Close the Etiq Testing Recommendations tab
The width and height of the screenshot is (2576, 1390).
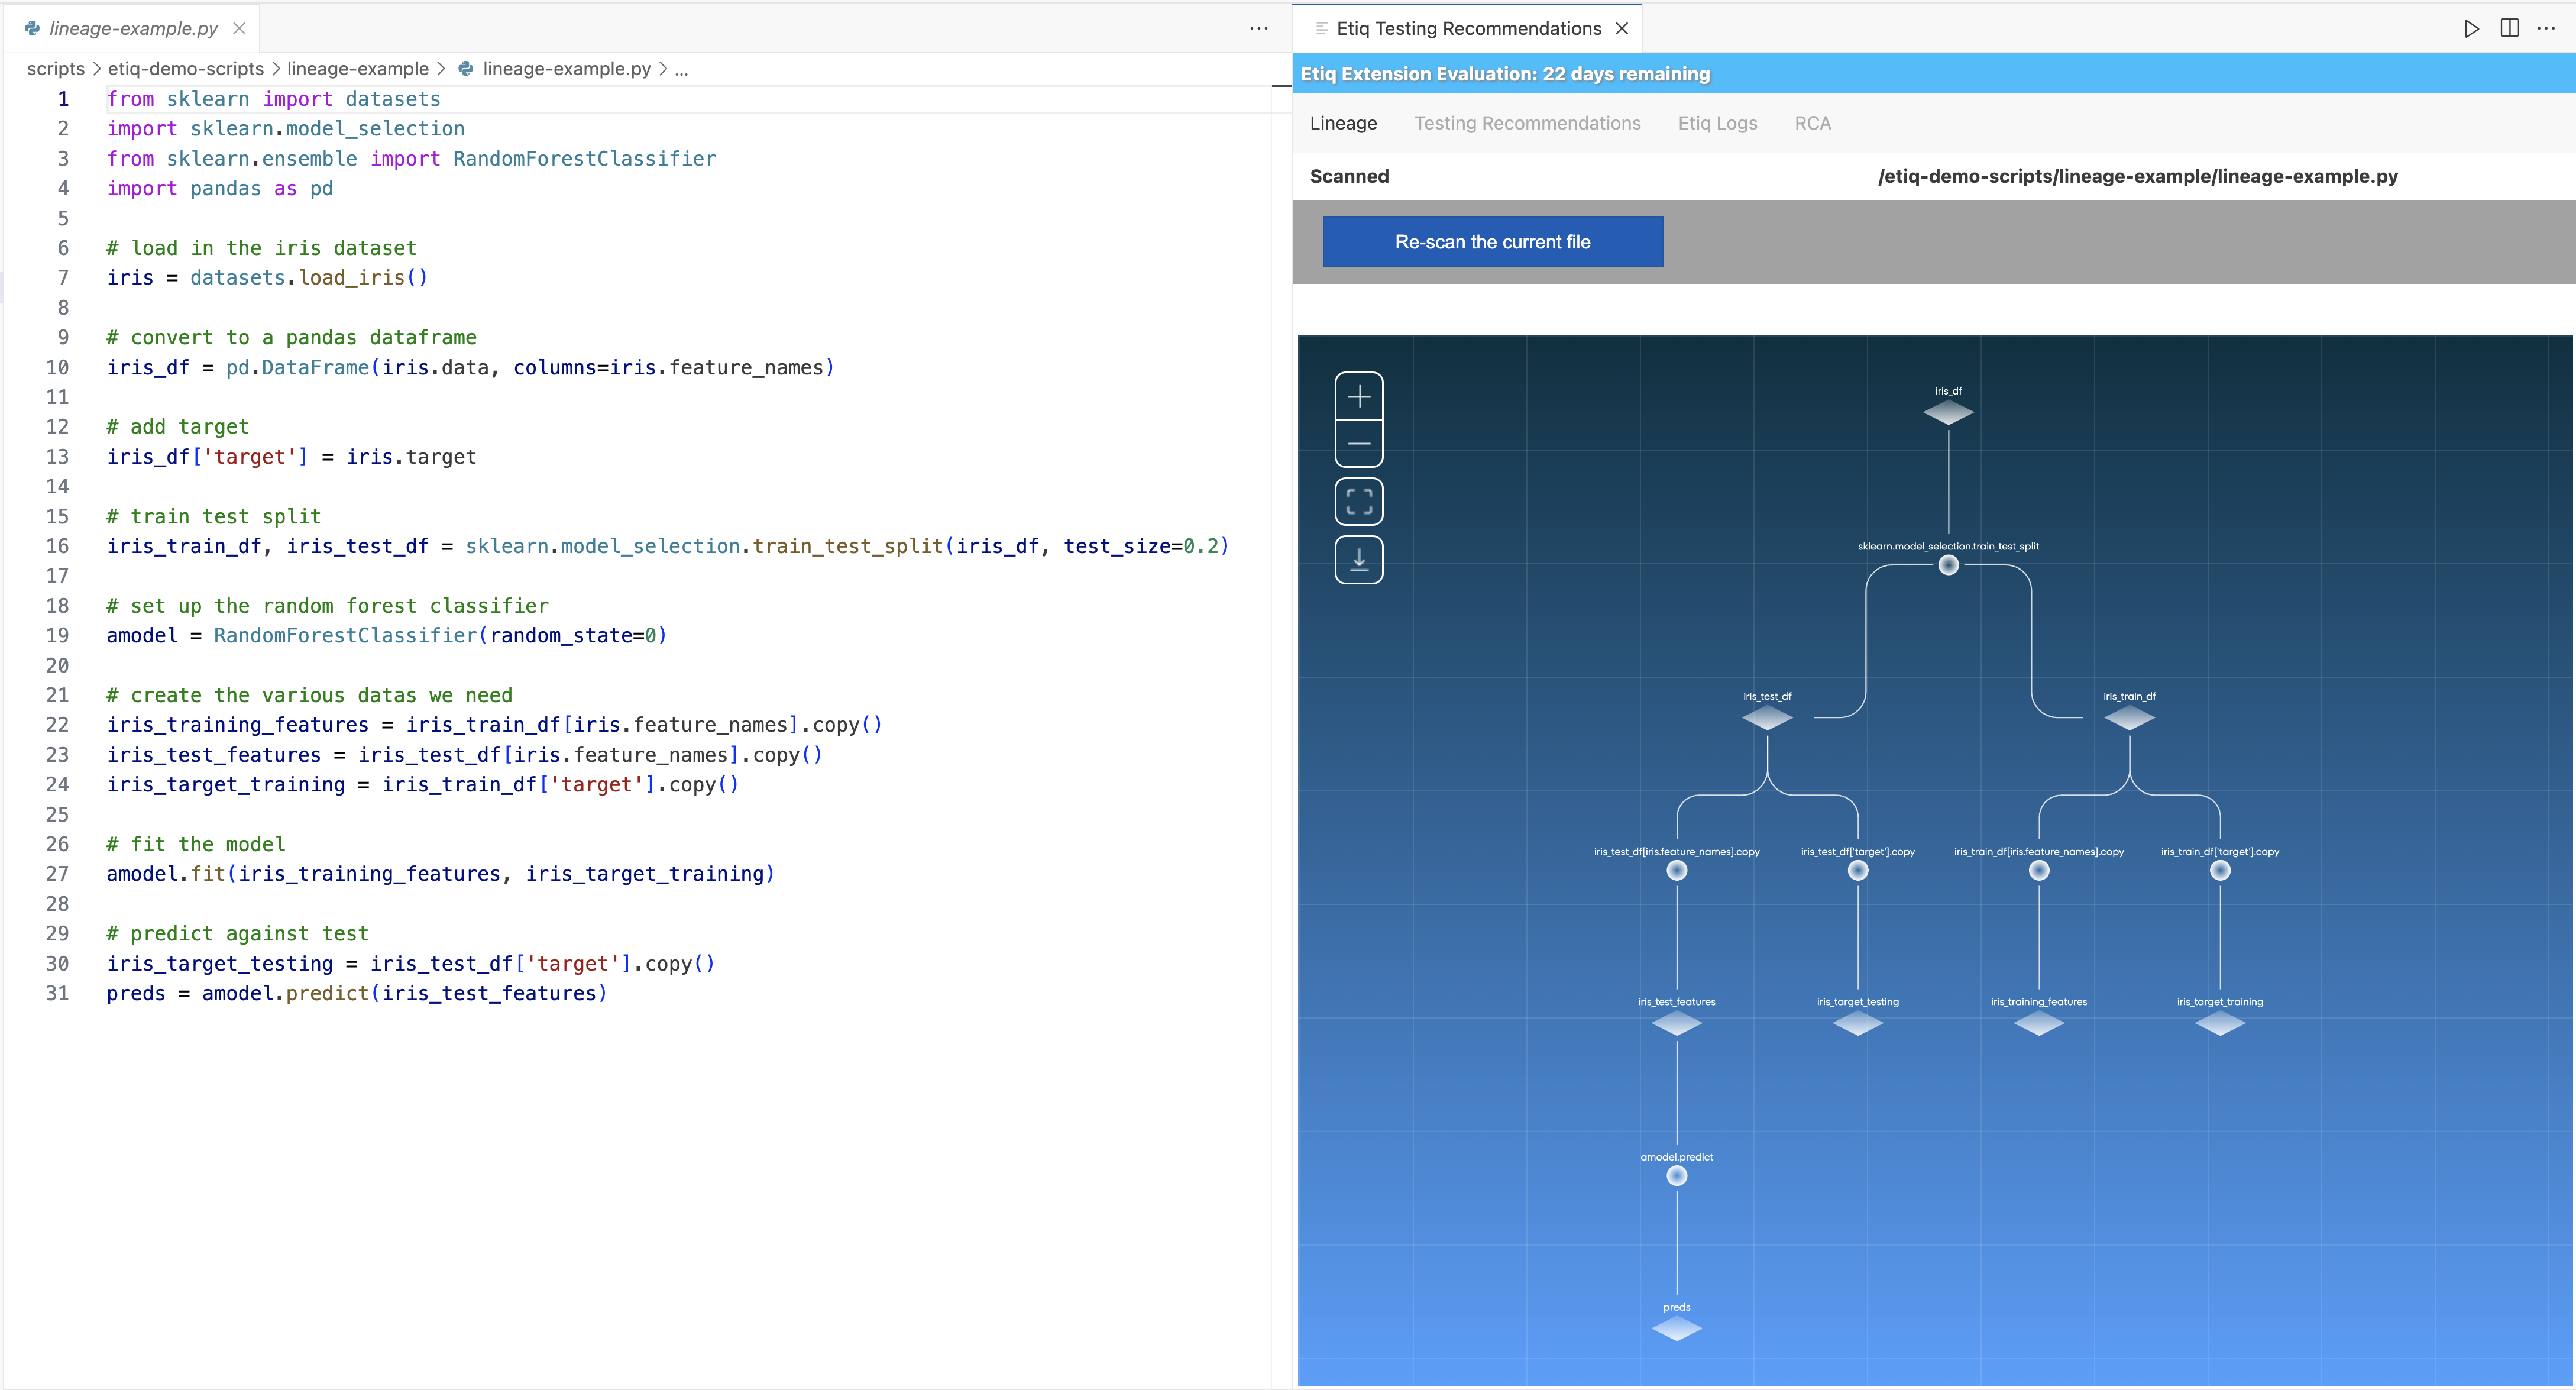(x=1622, y=28)
